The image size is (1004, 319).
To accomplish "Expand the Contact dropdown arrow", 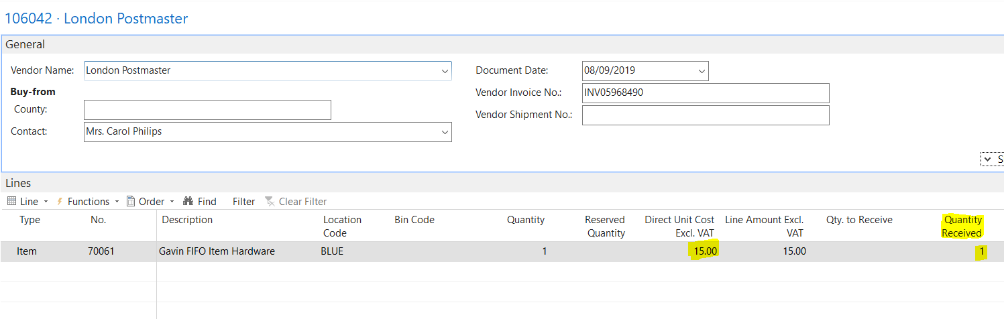I will tap(445, 132).
